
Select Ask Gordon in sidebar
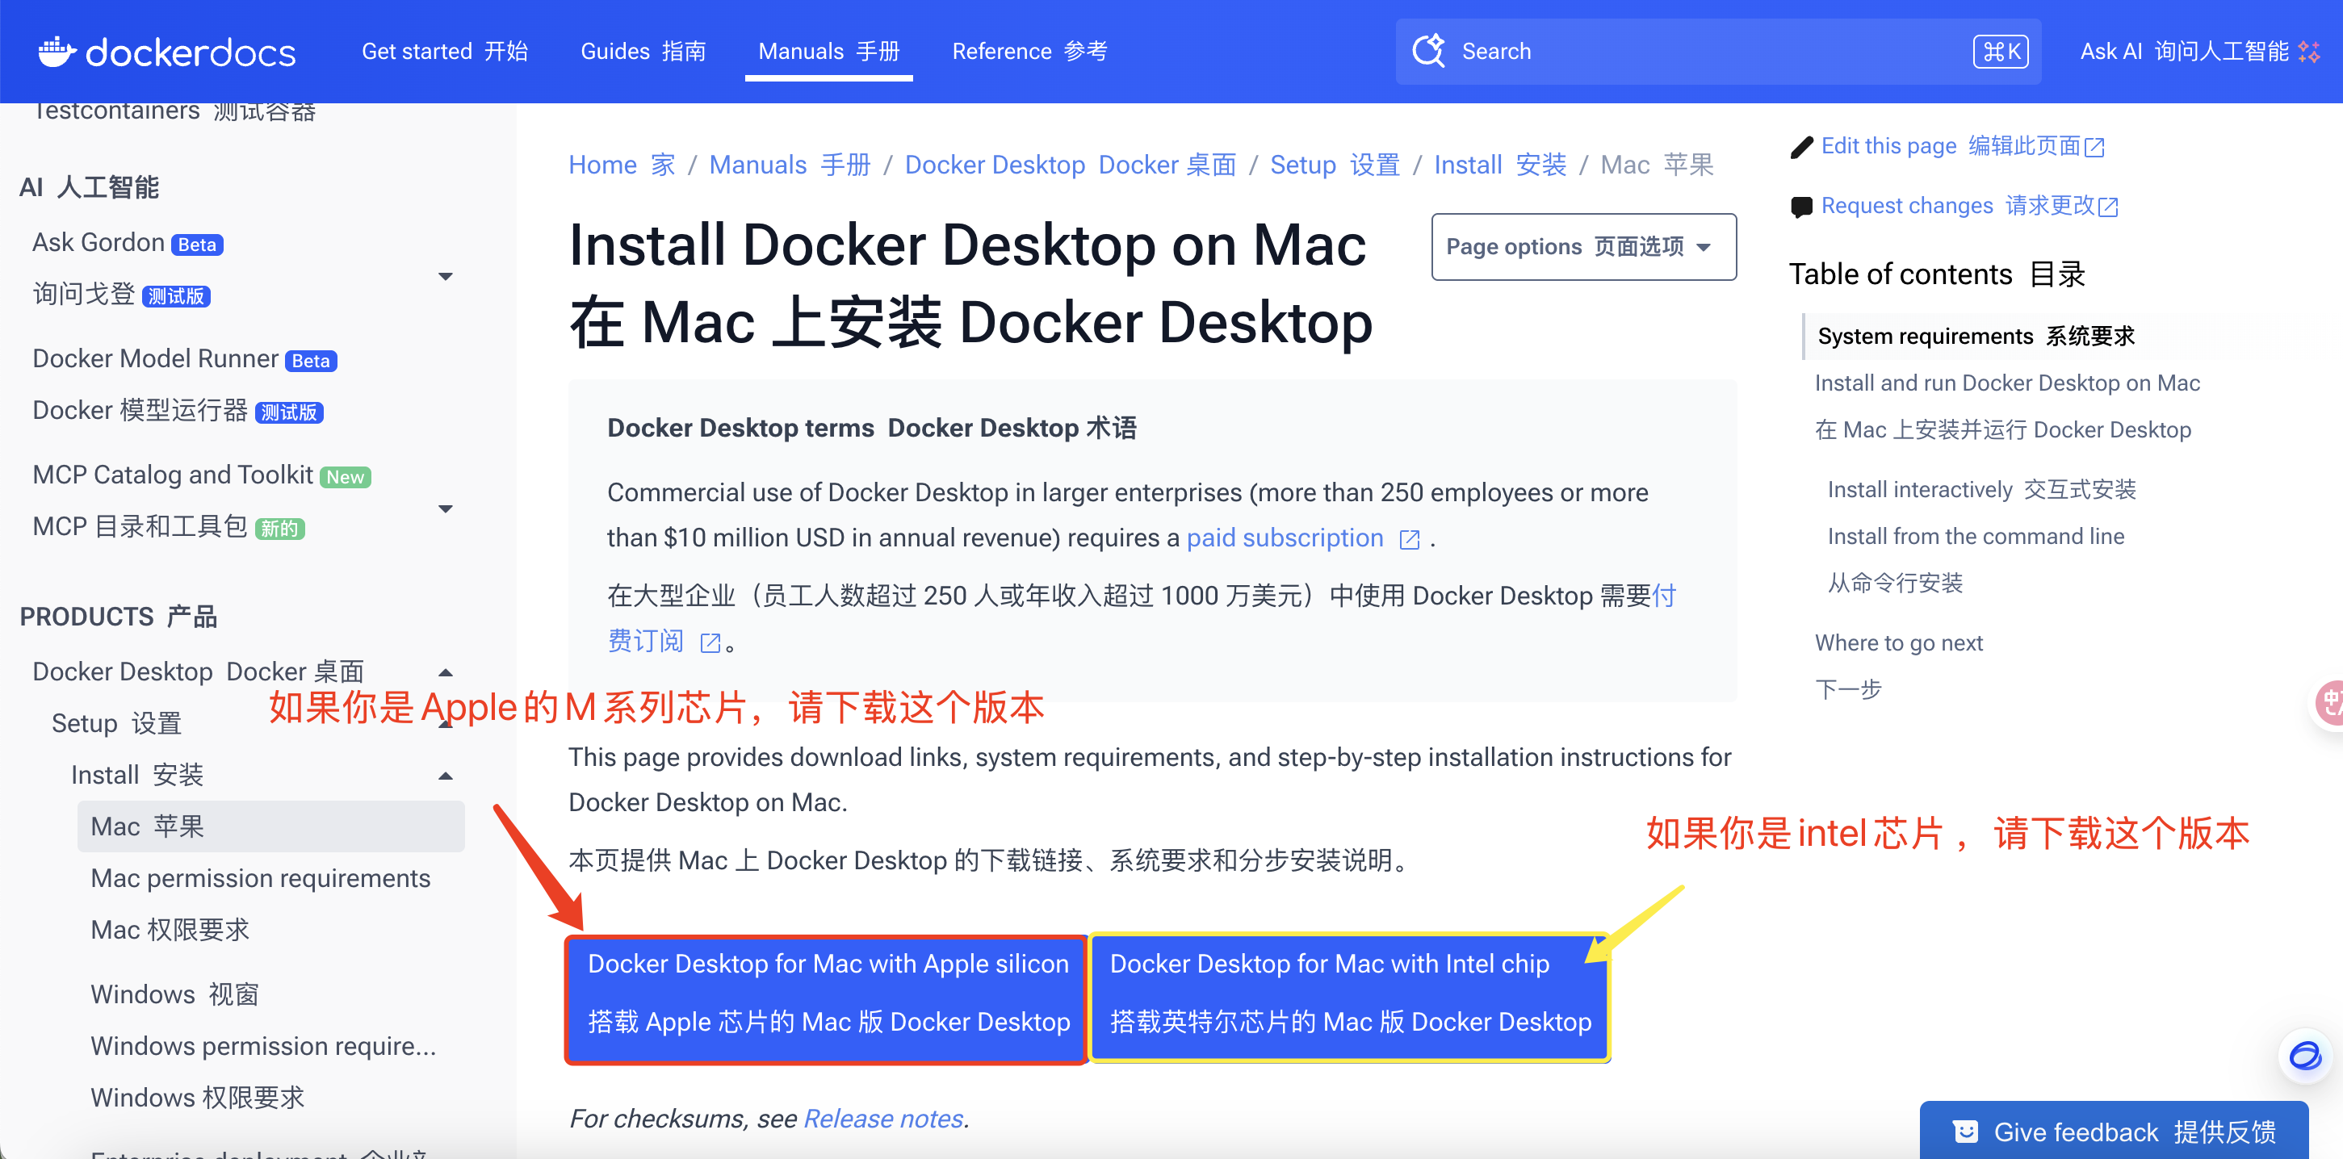coord(98,243)
